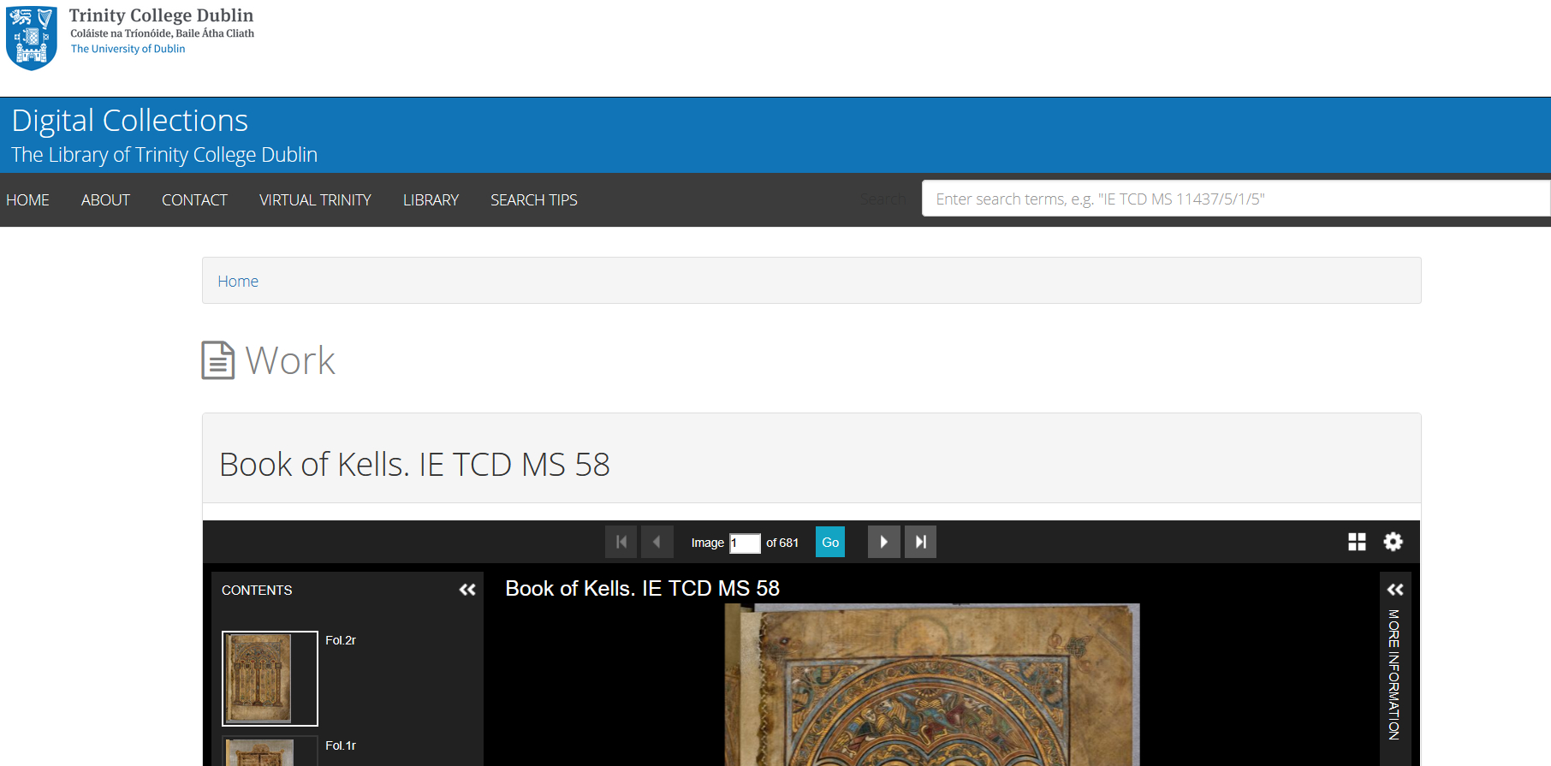Go to the first image in viewer
The height and width of the screenshot is (766, 1551).
[x=621, y=542]
